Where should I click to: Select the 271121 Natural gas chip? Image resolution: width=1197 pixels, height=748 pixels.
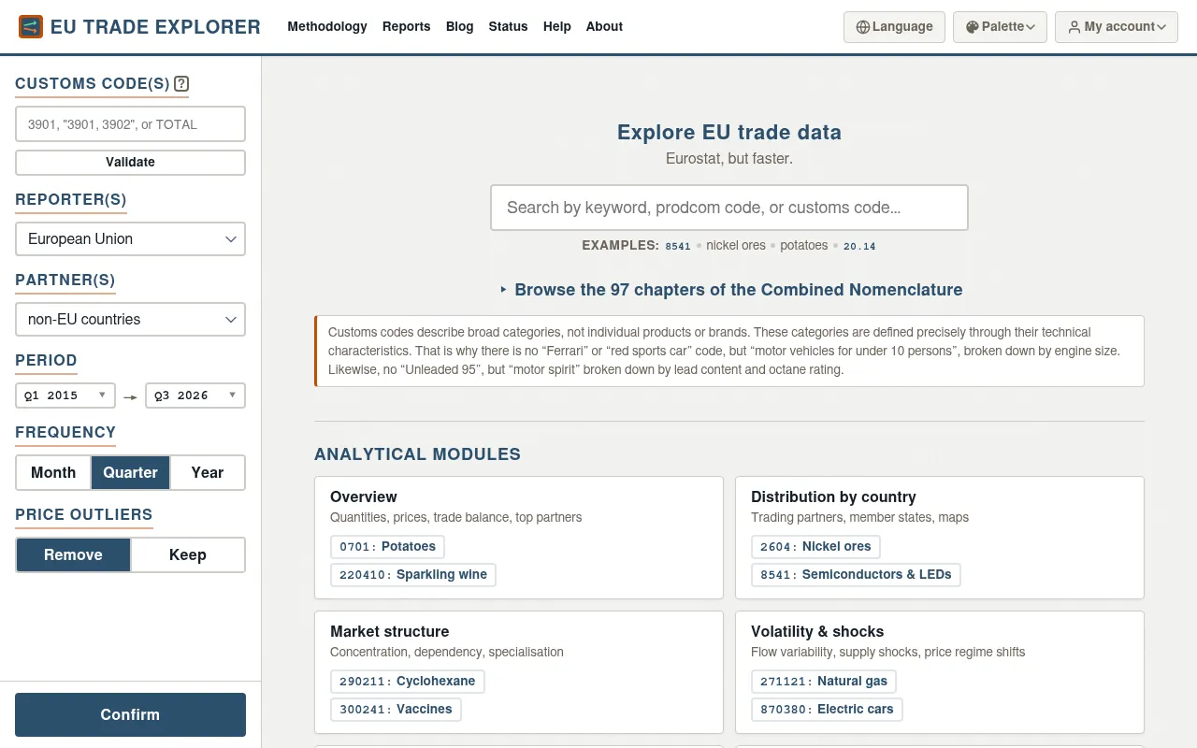[x=824, y=682]
